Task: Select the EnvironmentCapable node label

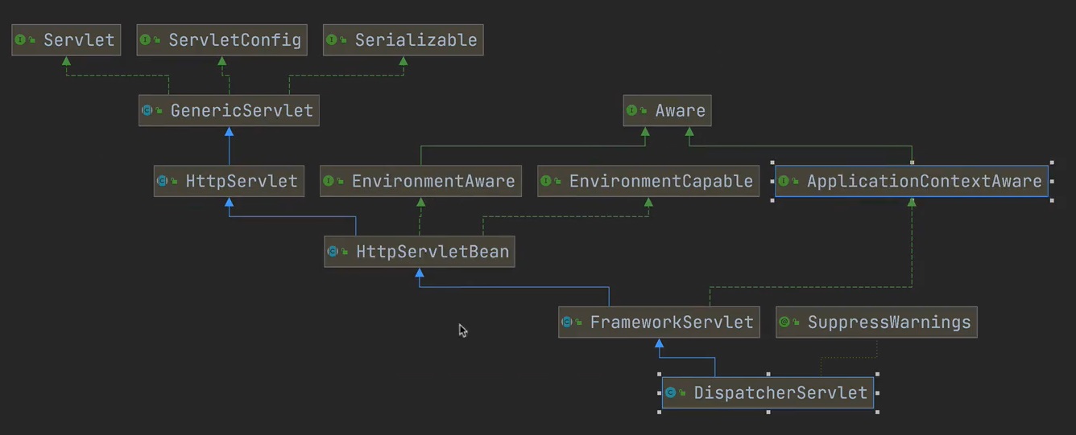Action: (660, 181)
